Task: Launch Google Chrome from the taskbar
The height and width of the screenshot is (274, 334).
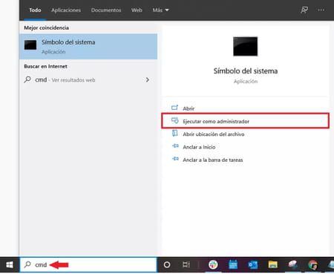Action: pos(312,264)
